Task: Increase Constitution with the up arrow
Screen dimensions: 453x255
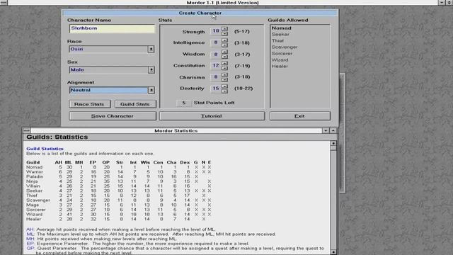Action: coord(224,63)
